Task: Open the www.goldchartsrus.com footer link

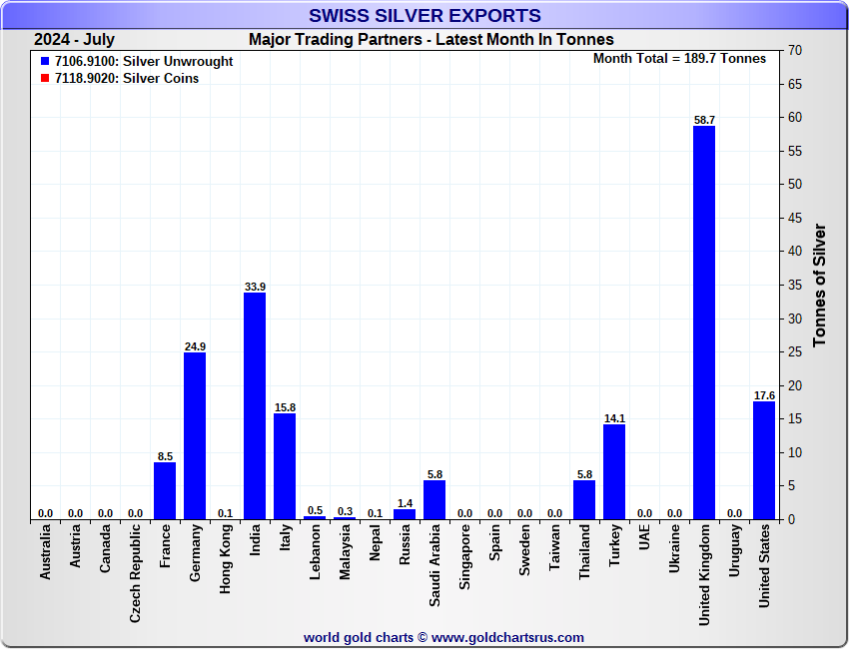Action: click(507, 637)
